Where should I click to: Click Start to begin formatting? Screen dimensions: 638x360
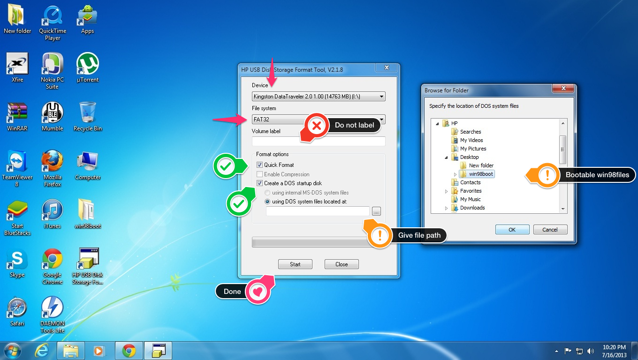click(x=295, y=264)
